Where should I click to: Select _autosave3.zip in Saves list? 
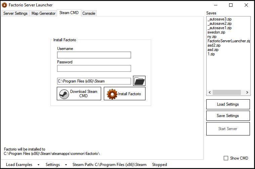[x=219, y=19]
